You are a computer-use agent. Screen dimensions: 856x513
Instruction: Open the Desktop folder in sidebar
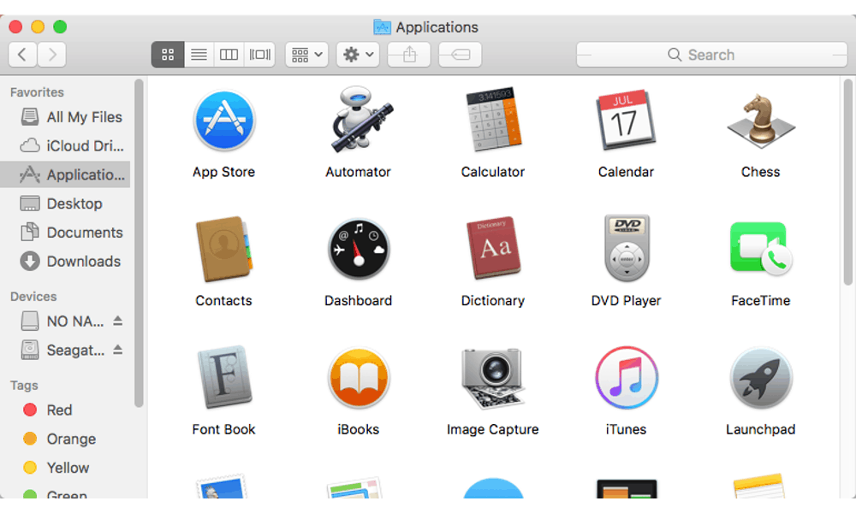tap(66, 203)
